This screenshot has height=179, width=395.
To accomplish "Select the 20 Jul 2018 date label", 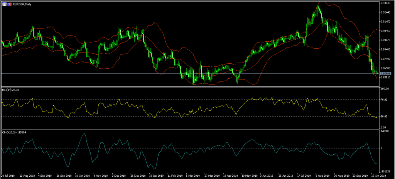I will point(9,175).
